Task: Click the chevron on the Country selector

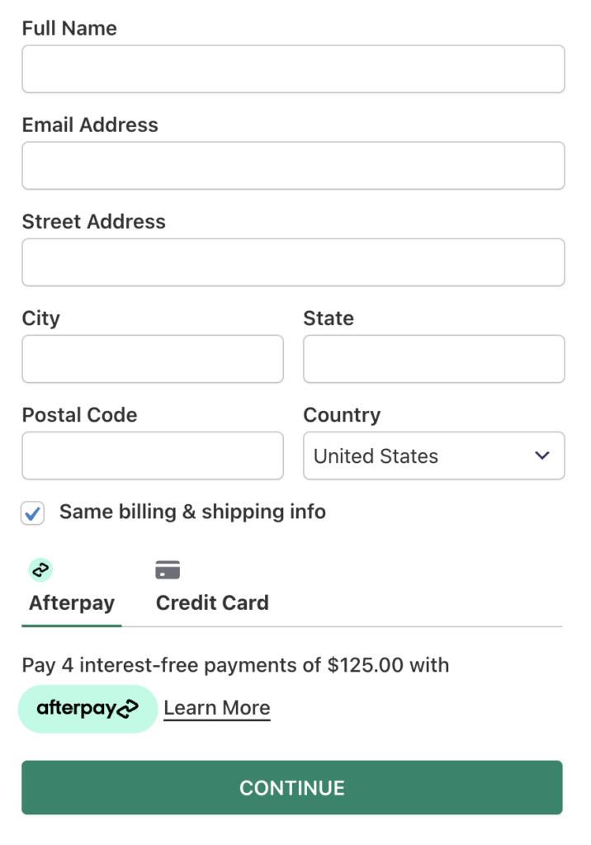Action: point(542,456)
